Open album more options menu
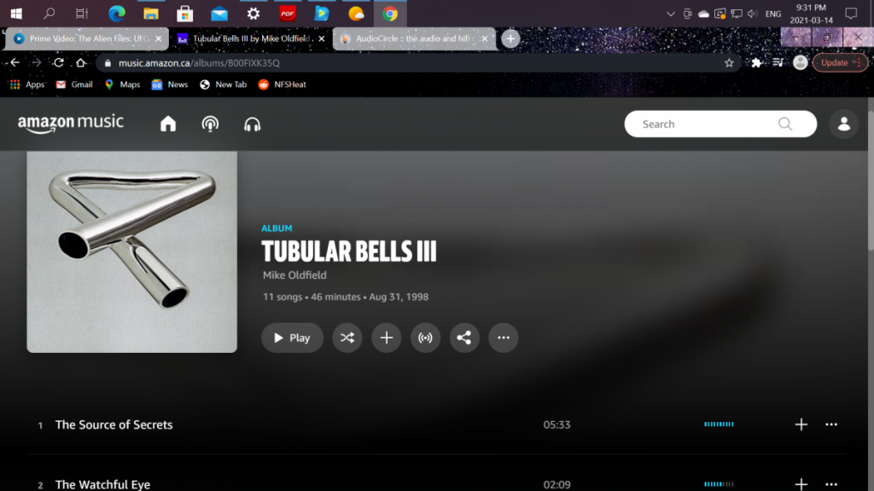 (504, 338)
